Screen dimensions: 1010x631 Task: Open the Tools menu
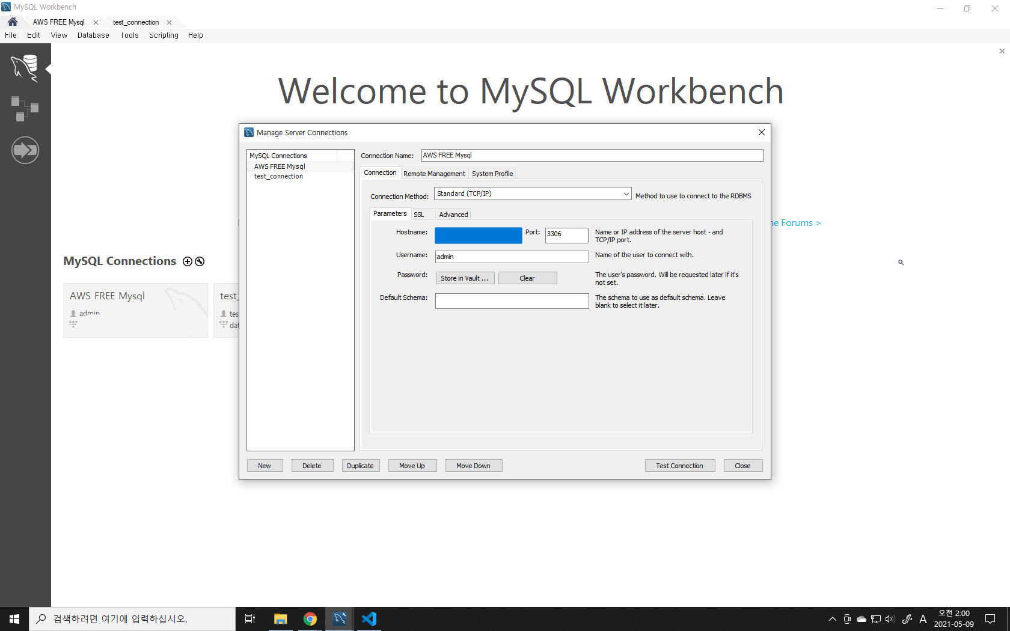coord(130,35)
